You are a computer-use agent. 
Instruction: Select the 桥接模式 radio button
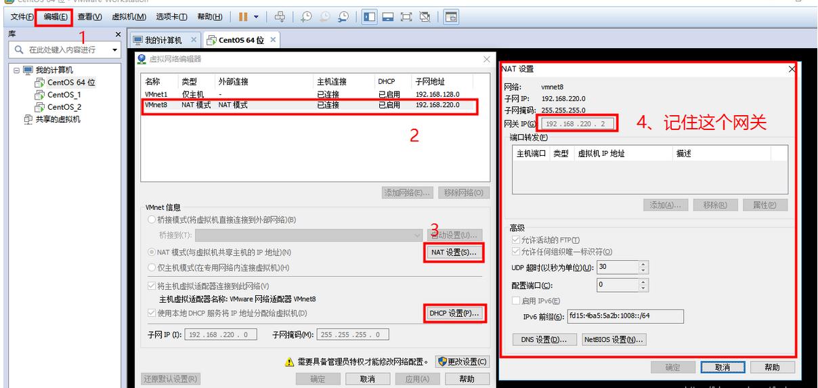[152, 220]
